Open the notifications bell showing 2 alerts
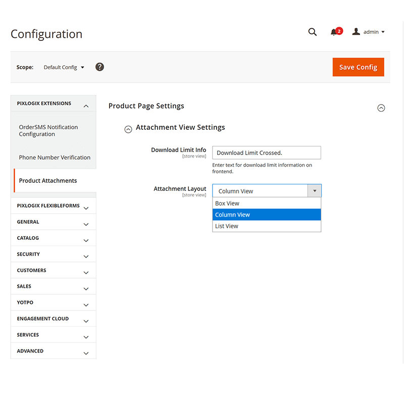The image size is (404, 404). [x=335, y=32]
